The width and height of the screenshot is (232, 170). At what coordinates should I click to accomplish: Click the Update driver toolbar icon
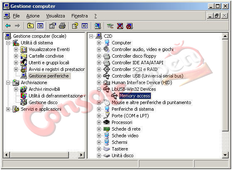[x=110, y=26]
